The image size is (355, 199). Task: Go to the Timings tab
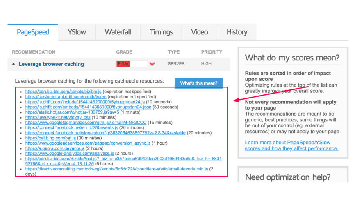click(x=161, y=32)
